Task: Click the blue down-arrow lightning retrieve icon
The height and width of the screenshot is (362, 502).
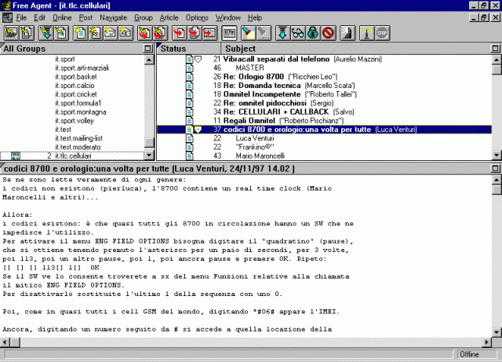Action: pyautogui.click(x=45, y=33)
